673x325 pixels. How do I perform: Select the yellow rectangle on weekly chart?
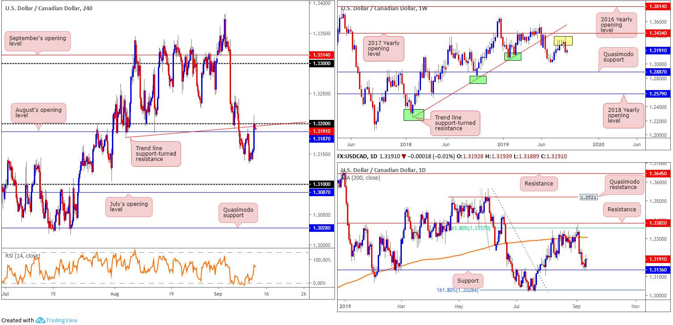563,41
